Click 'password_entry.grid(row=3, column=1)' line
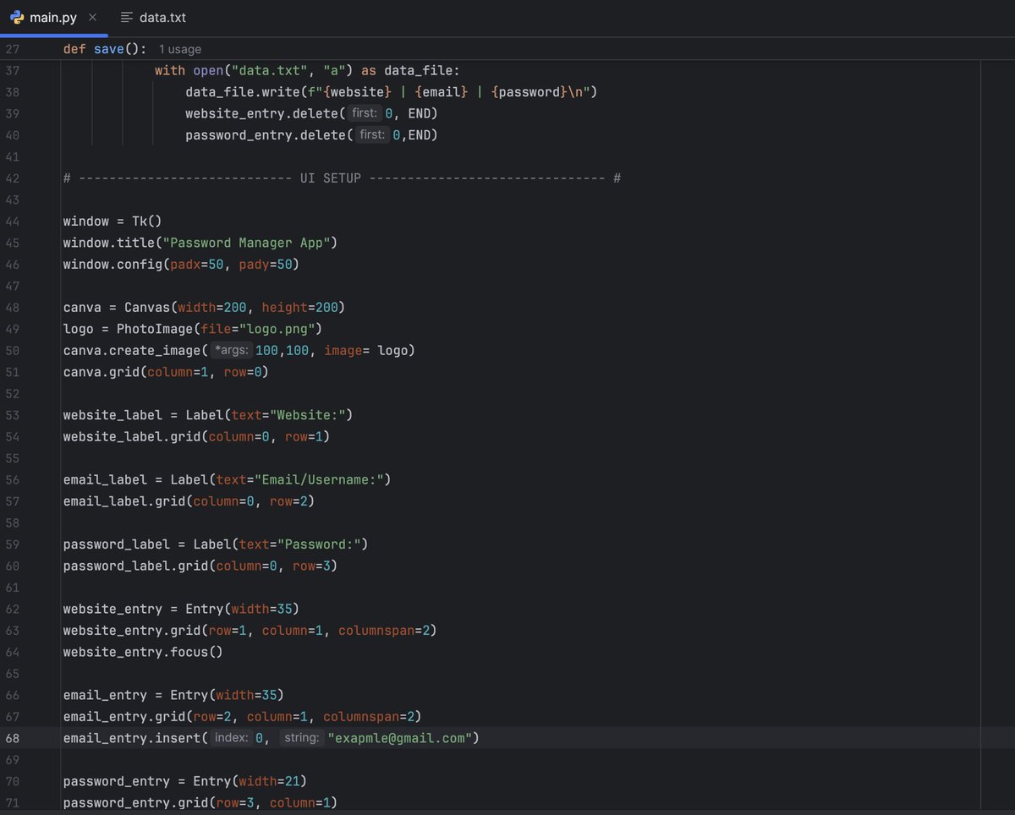The height and width of the screenshot is (815, 1015). click(200, 803)
